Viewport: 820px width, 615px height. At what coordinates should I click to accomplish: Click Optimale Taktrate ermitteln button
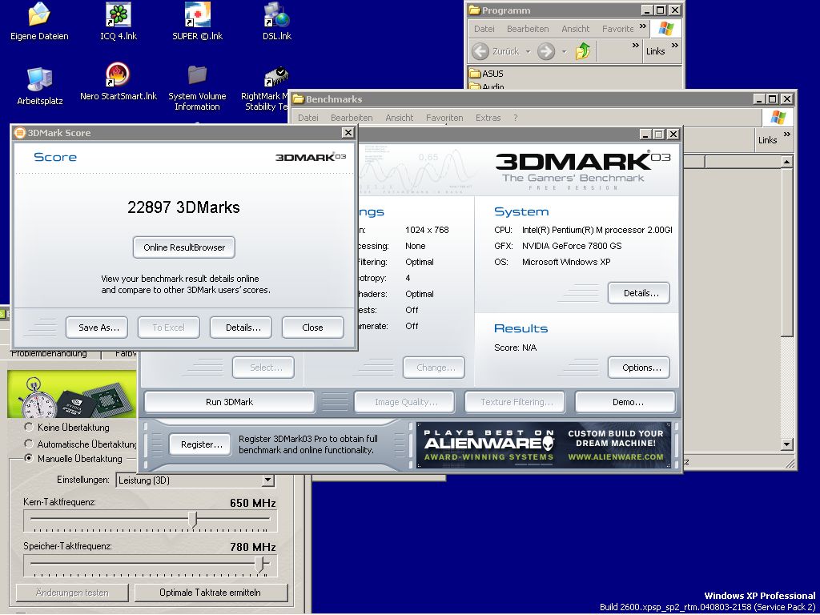tap(211, 593)
